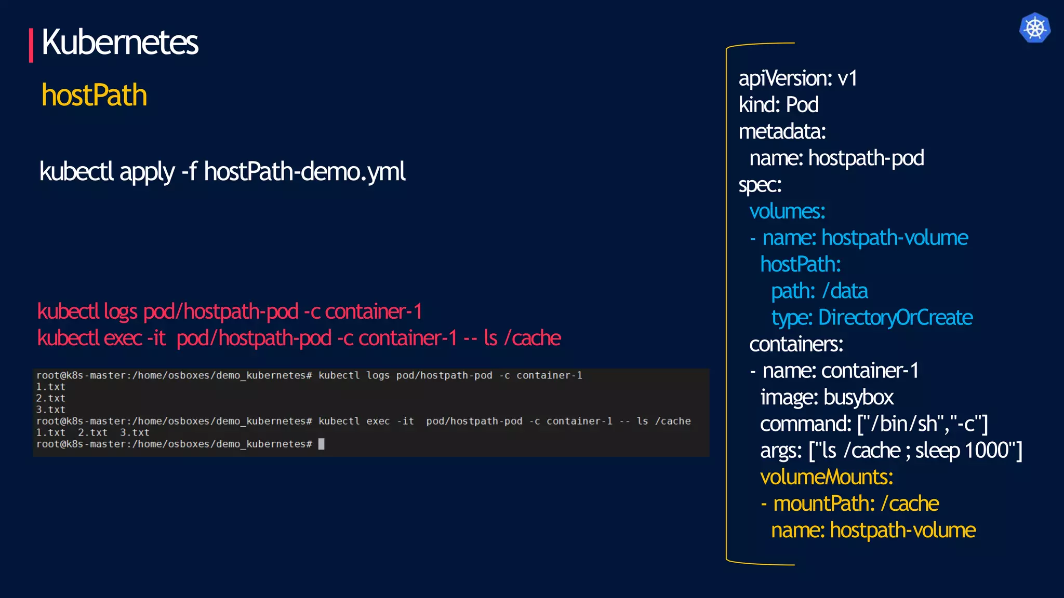
Task: Click the yellow volumeMounts: heading
Action: pyautogui.click(x=827, y=477)
